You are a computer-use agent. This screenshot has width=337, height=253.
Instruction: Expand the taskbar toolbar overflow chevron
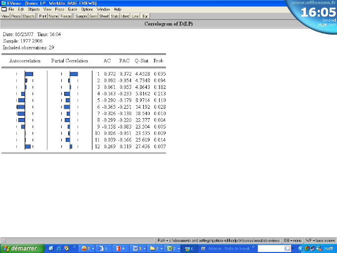coord(253,247)
